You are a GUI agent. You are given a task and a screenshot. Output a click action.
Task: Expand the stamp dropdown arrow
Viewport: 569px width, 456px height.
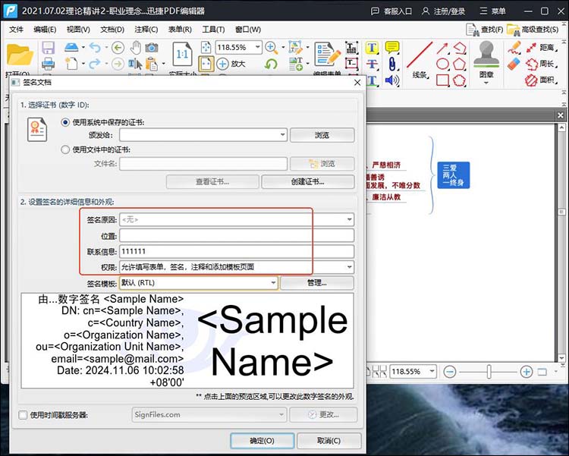click(x=486, y=83)
